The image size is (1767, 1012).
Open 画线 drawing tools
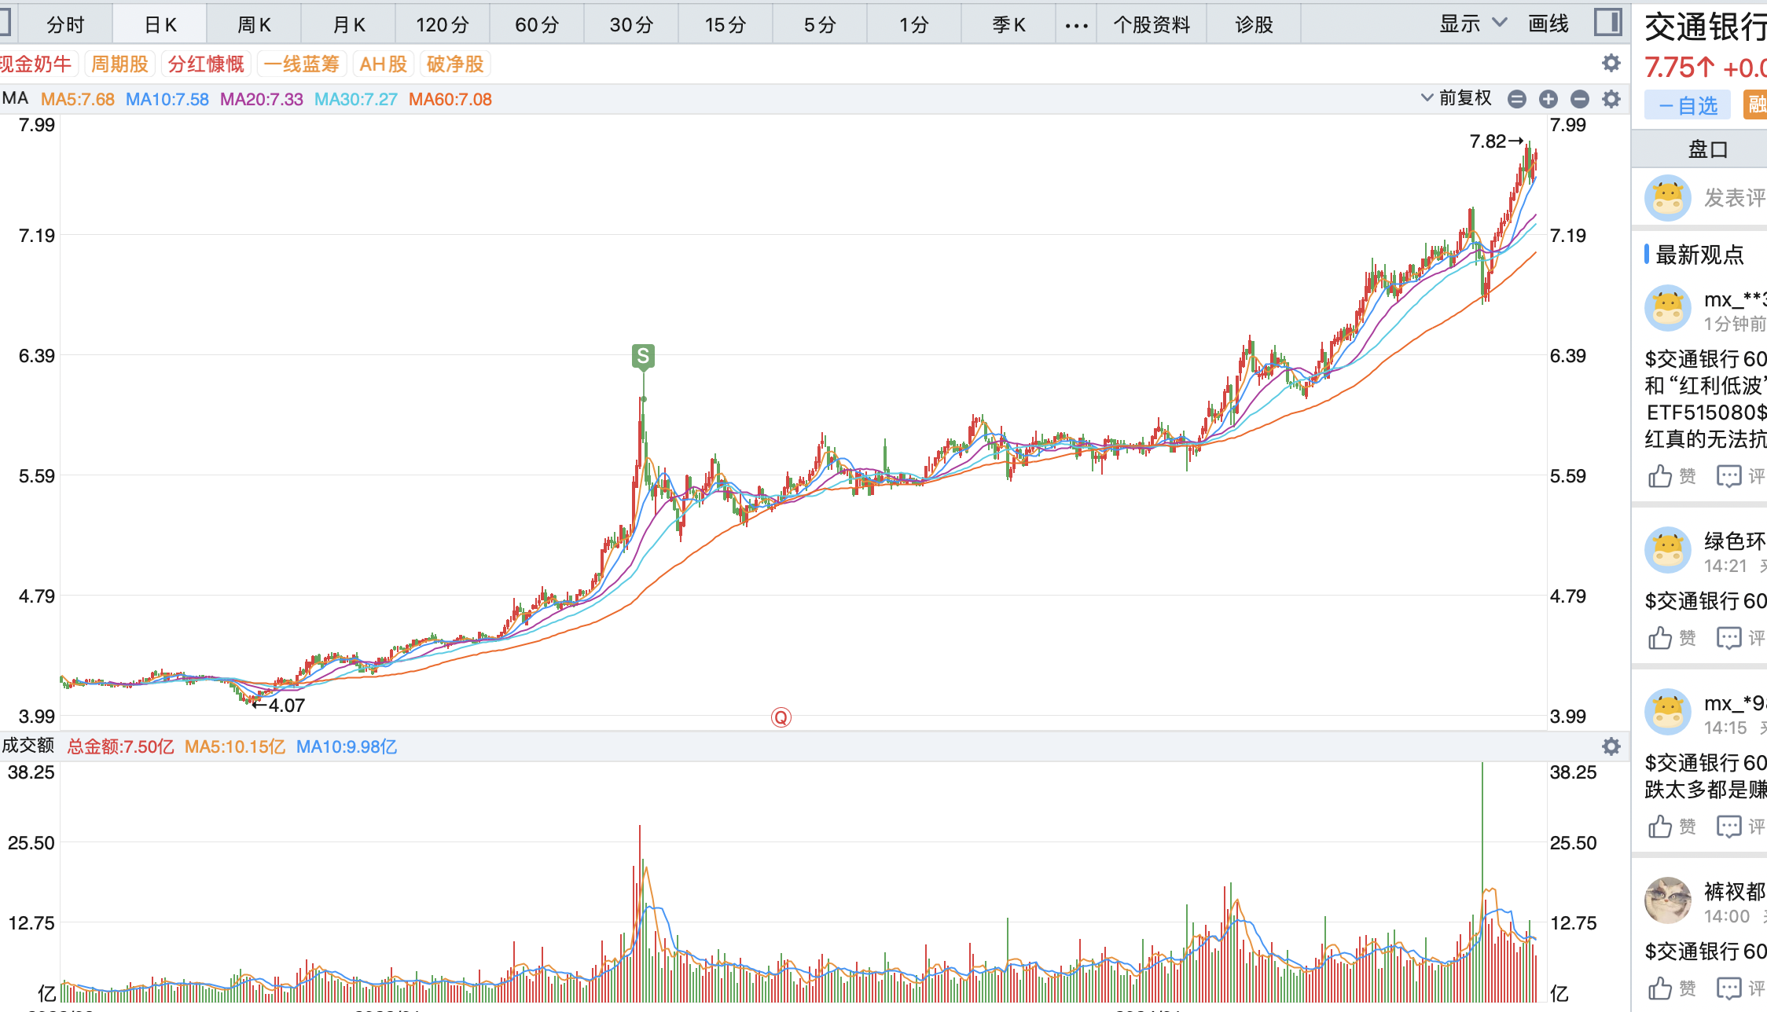pyautogui.click(x=1548, y=24)
